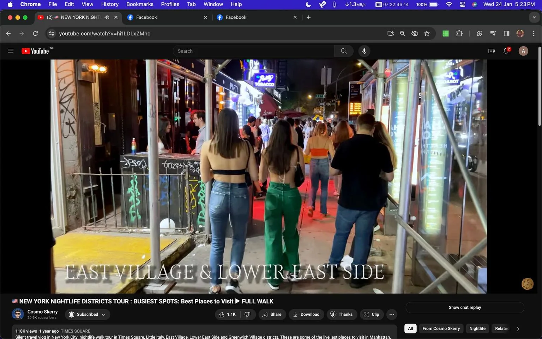Click the voice search microphone icon

click(364, 51)
